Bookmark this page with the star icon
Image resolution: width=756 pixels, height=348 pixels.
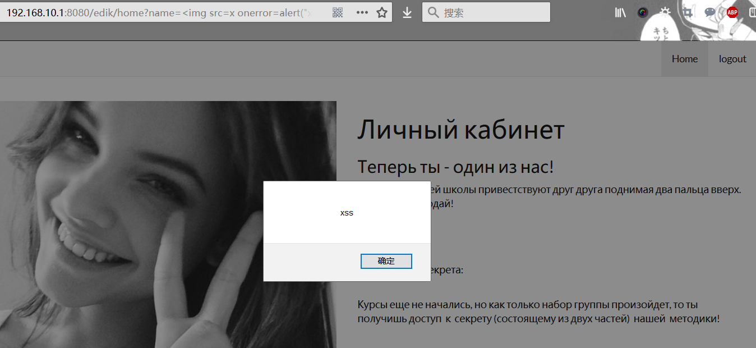[382, 12]
